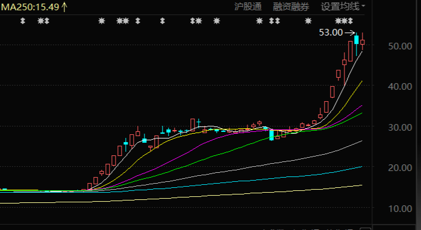
Task: Click the 沪股通 label
Action: point(248,7)
